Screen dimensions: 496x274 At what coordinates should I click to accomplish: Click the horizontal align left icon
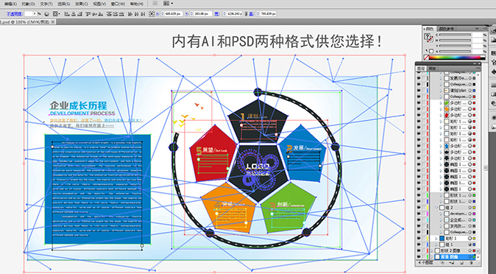pyautogui.click(x=67, y=14)
